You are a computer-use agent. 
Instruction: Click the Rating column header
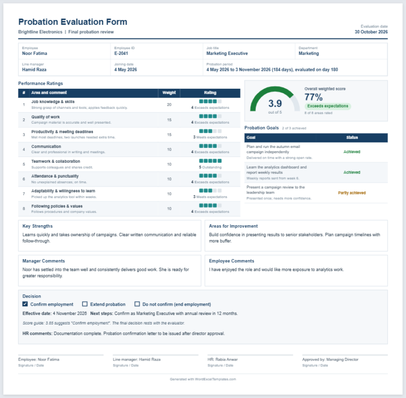pos(210,92)
